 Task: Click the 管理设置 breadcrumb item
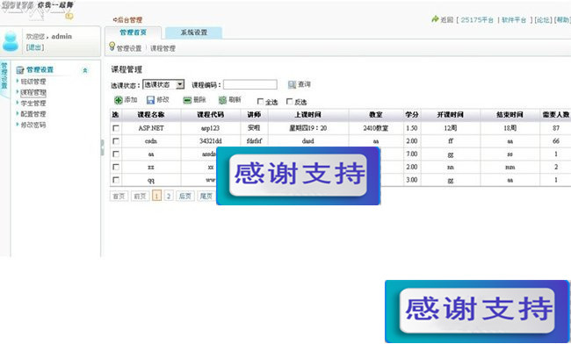(x=129, y=48)
